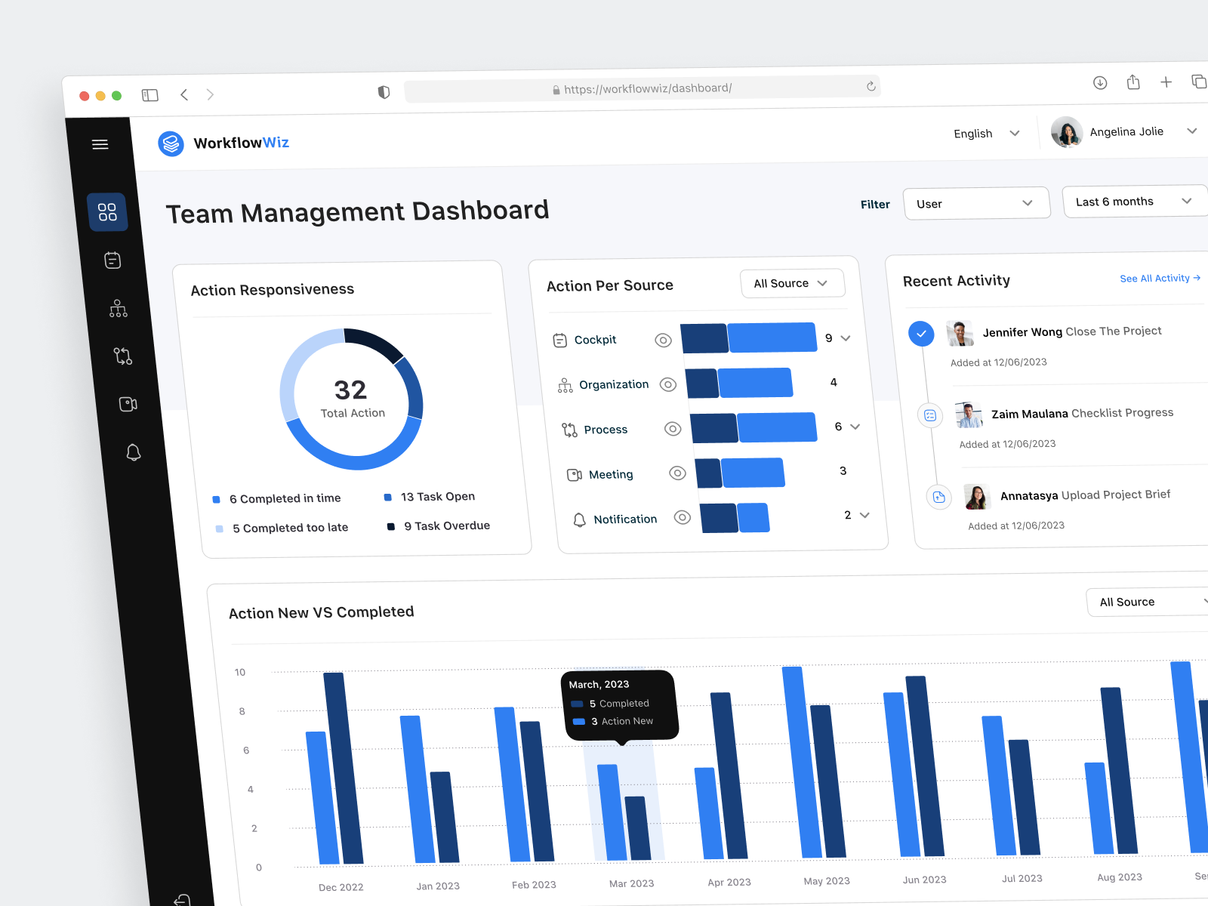This screenshot has height=906, width=1208.
Task: Open notifications via the bell sidebar icon
Action: [x=134, y=452]
